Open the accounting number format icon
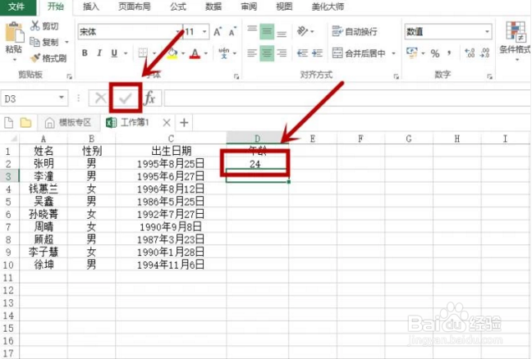 point(412,52)
